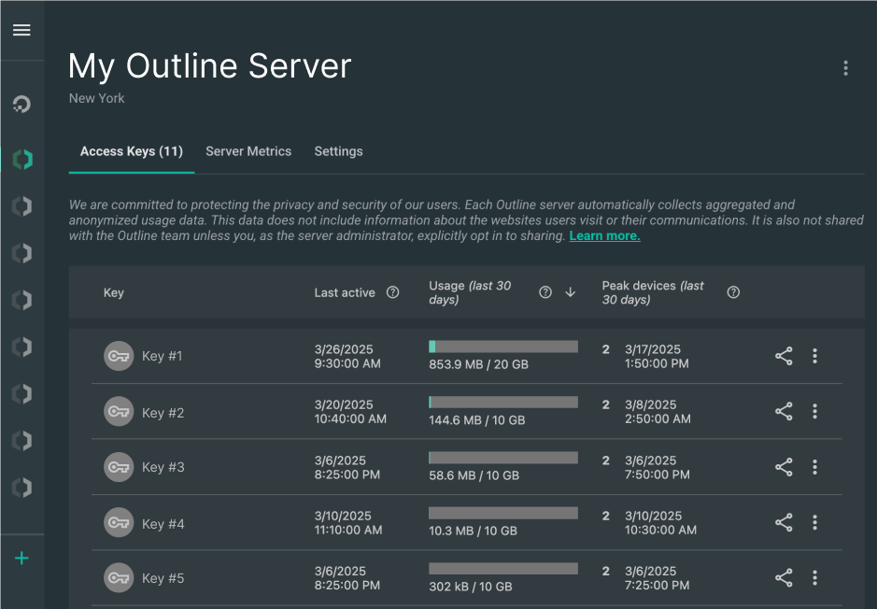
Task: Click the Peak devices help question mark
Action: click(x=733, y=291)
